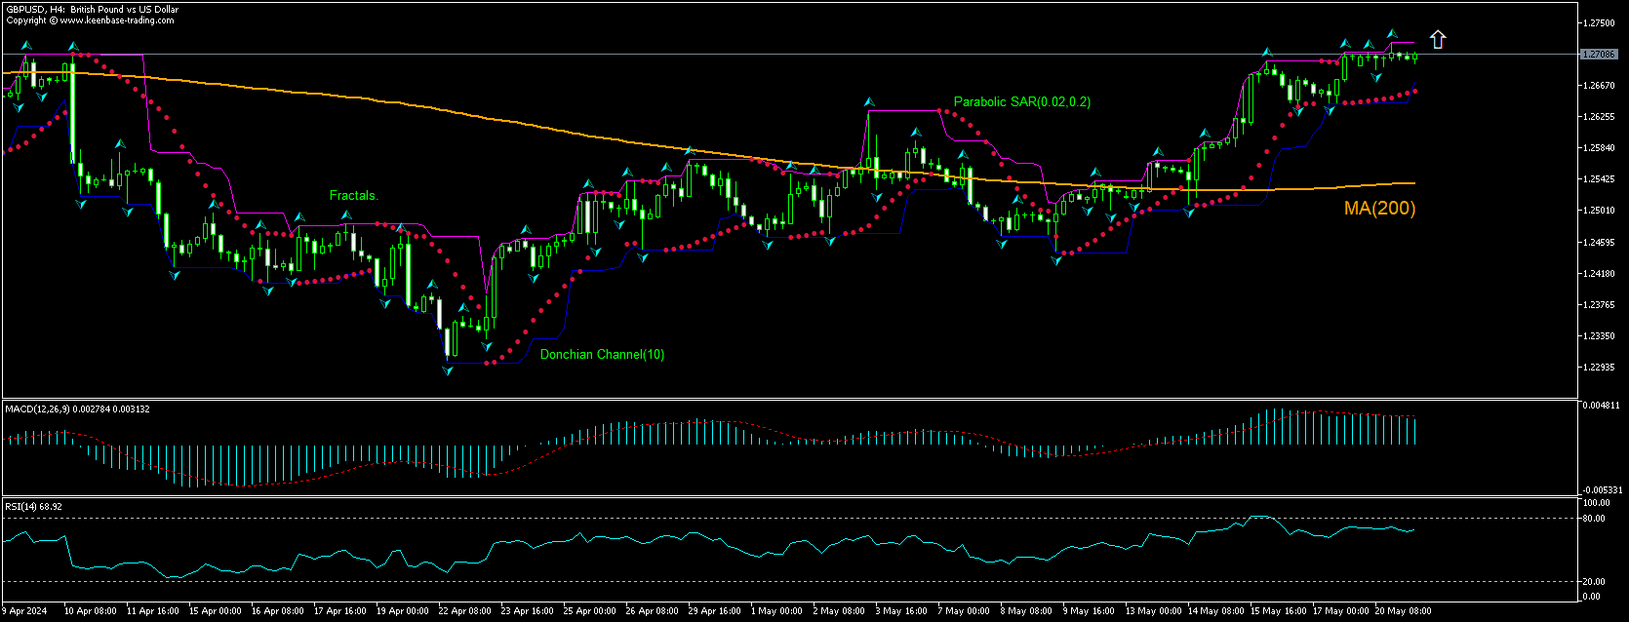Click the 1.25840 price axis level

[1600, 148]
